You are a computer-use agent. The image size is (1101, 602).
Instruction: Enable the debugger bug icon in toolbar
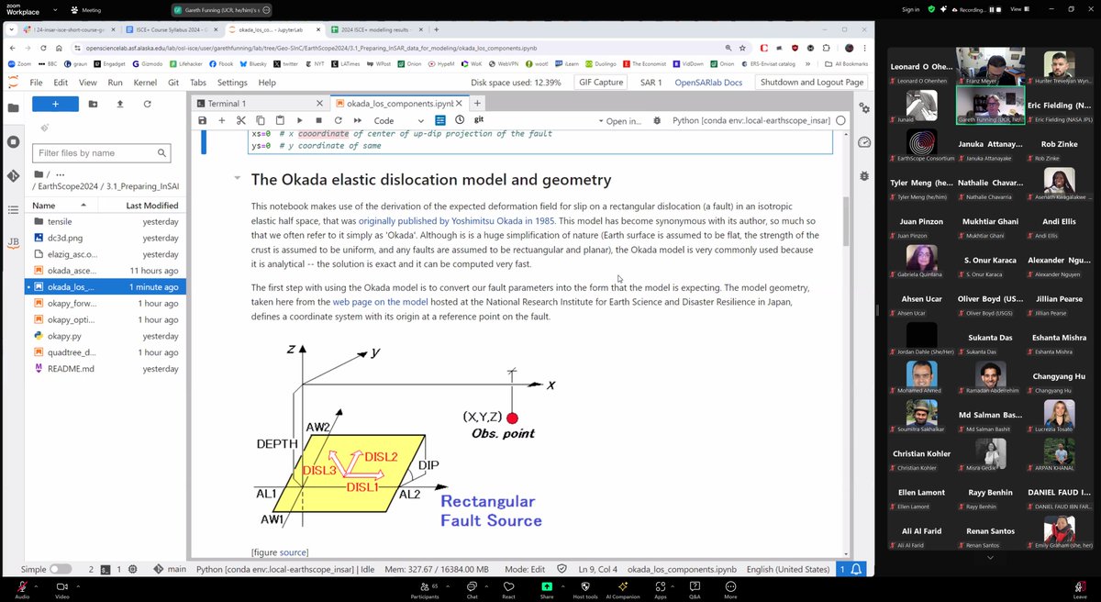click(657, 120)
